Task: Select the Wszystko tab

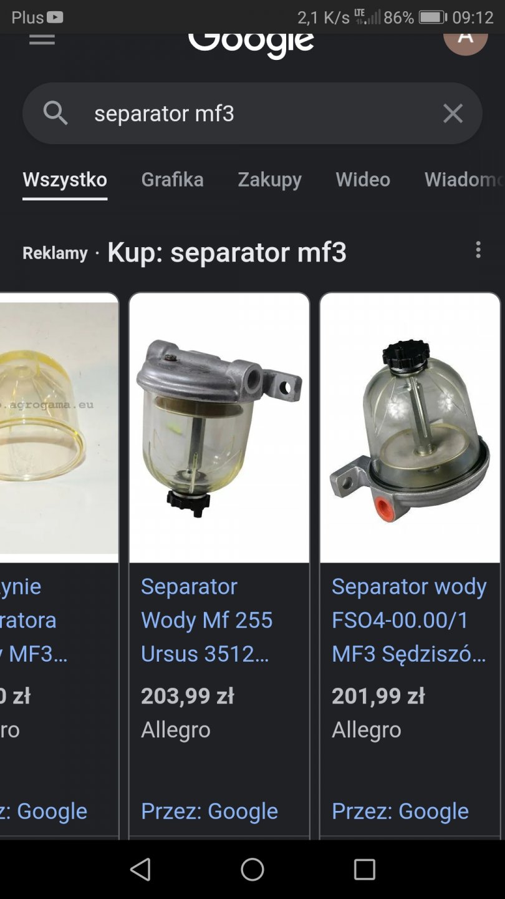Action: (x=65, y=180)
